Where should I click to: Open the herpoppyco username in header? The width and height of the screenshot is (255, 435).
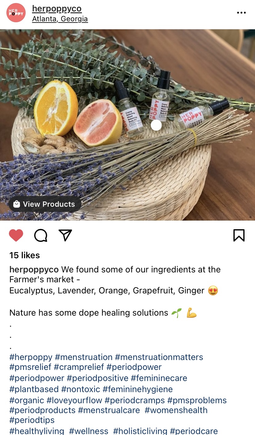57,9
